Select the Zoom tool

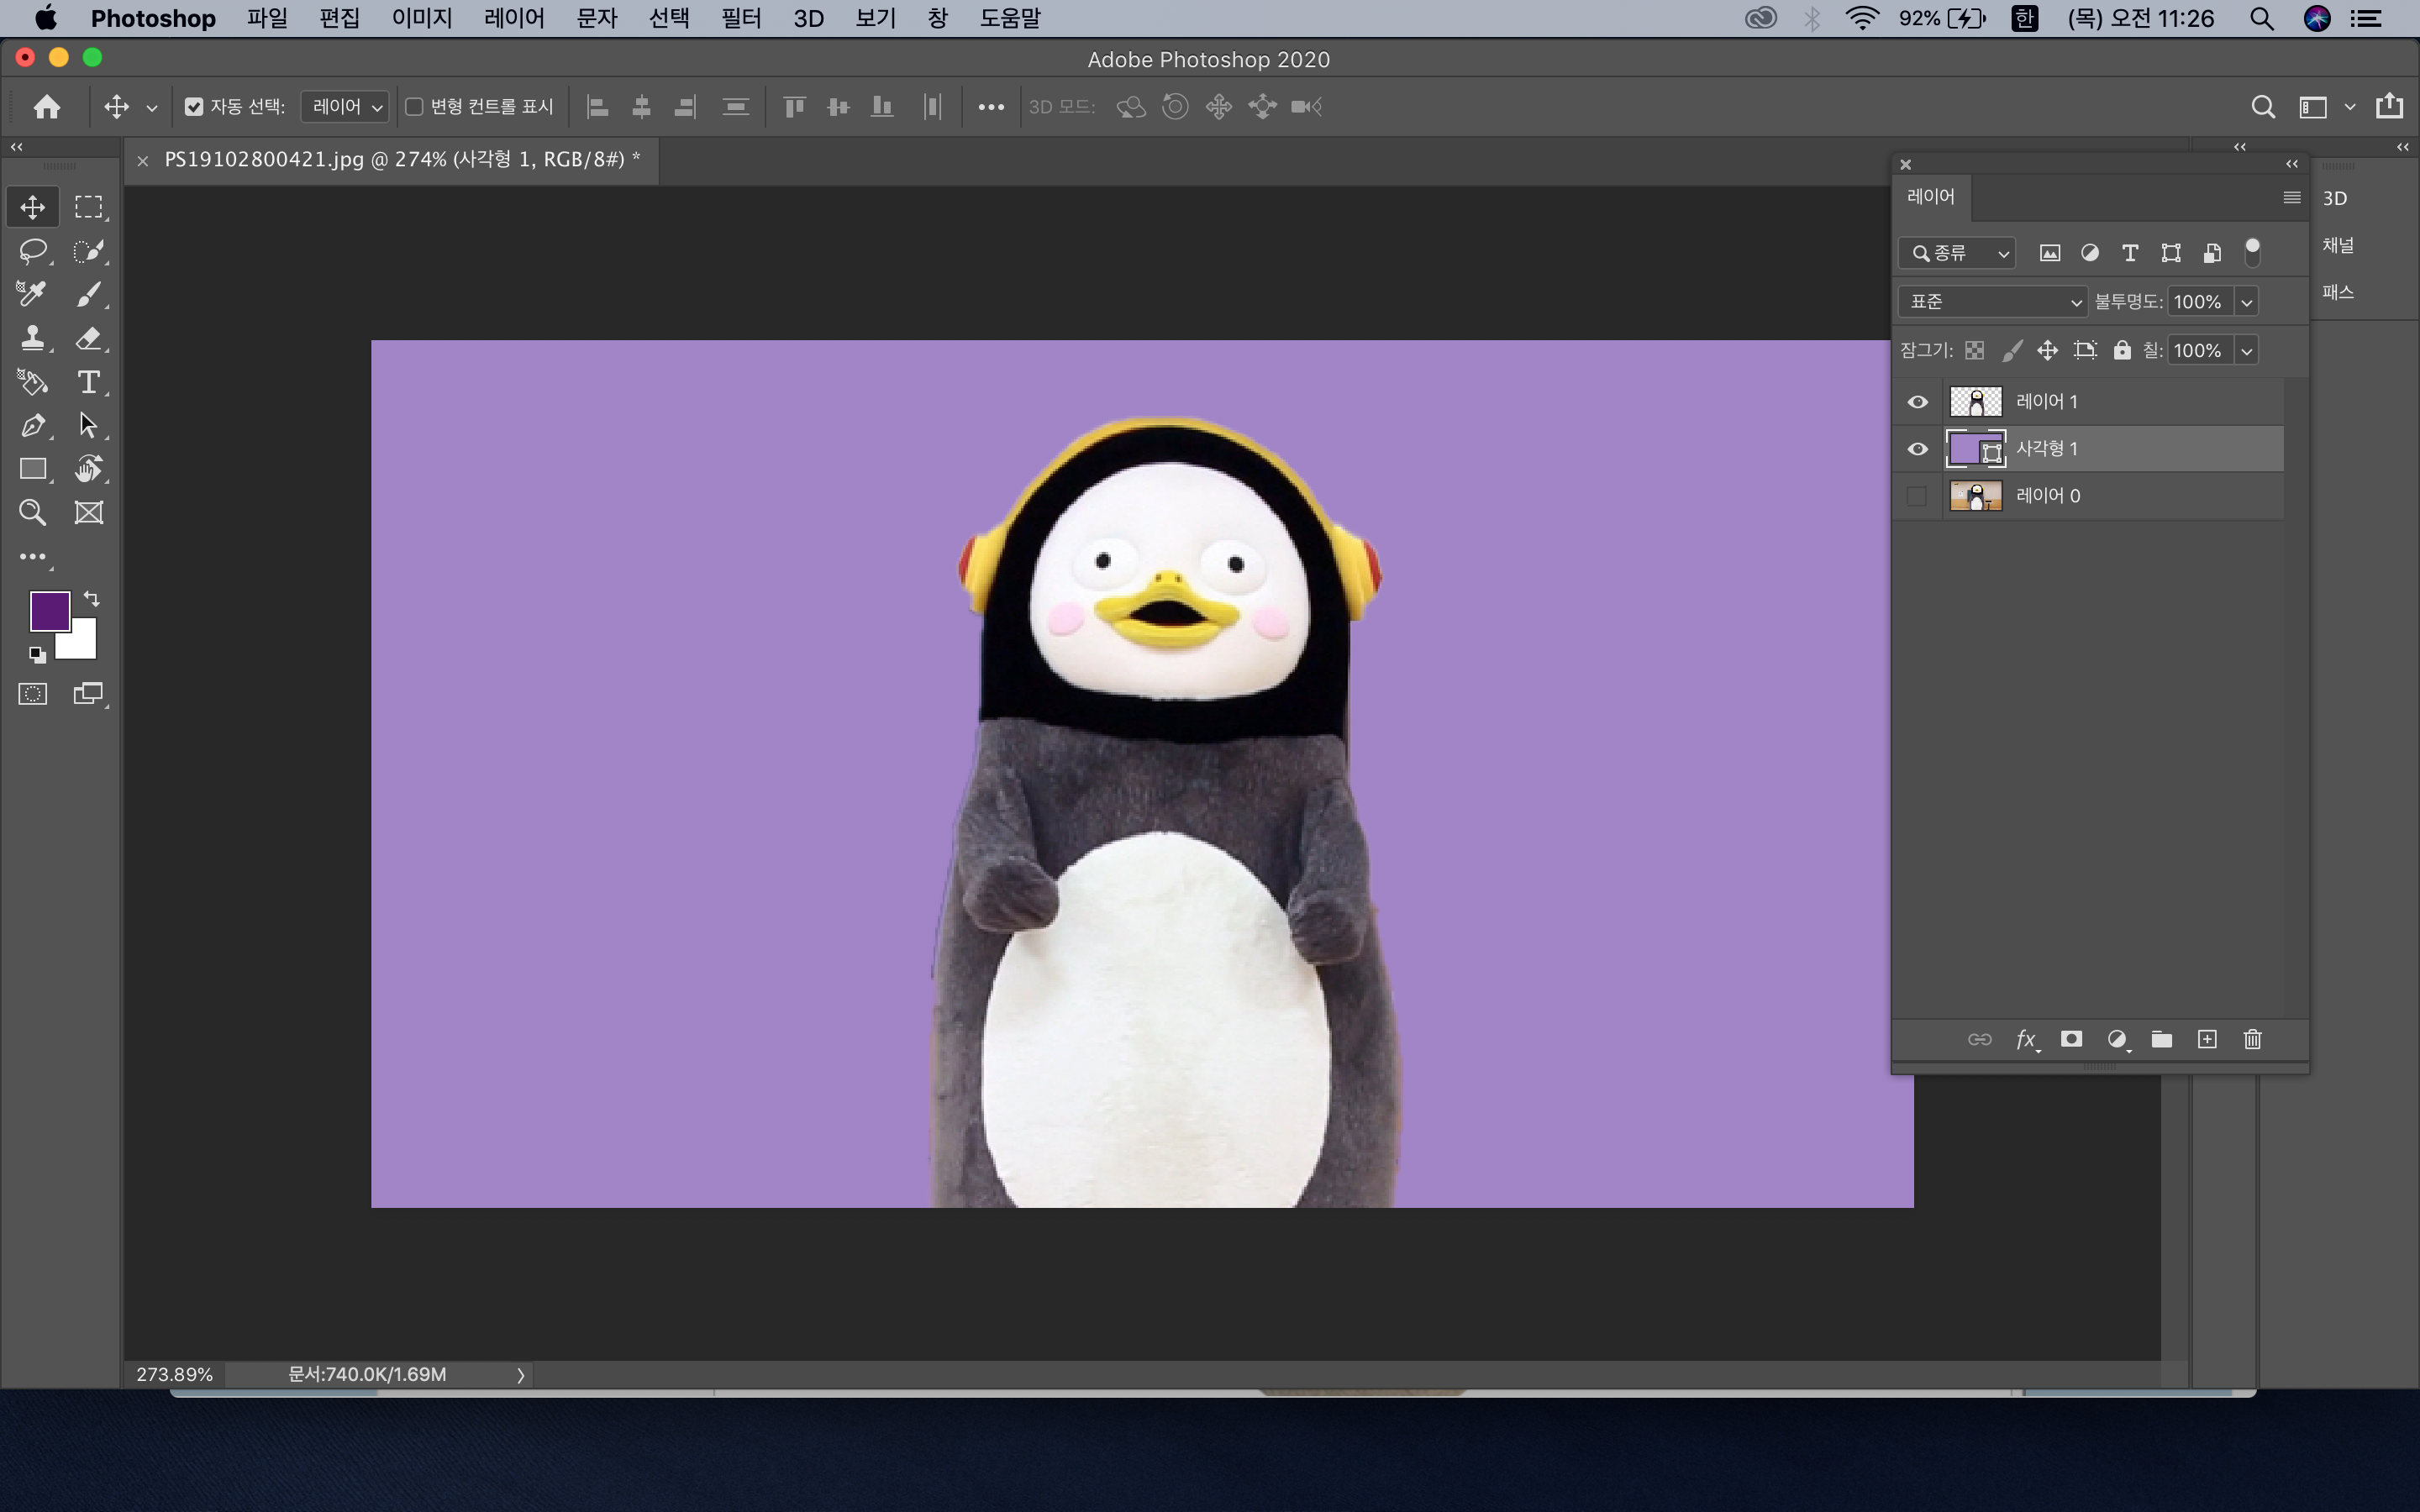tap(32, 513)
